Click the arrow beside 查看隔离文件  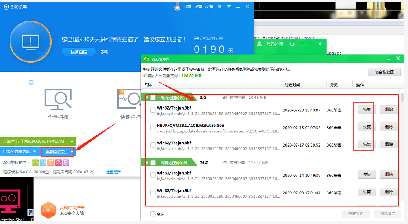tap(72, 151)
